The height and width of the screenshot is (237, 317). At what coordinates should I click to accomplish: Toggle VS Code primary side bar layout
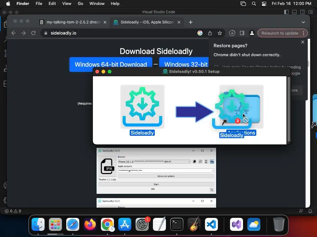286,12
